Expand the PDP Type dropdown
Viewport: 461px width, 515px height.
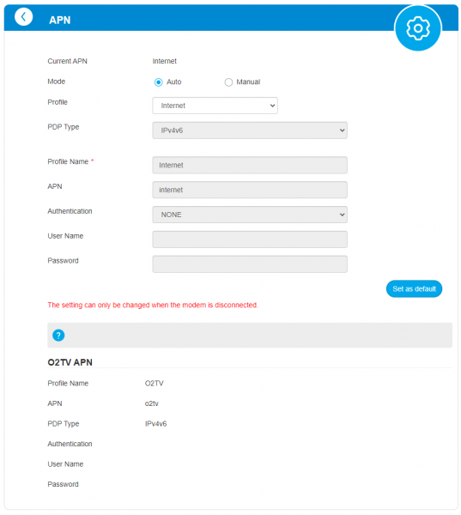[x=250, y=130]
